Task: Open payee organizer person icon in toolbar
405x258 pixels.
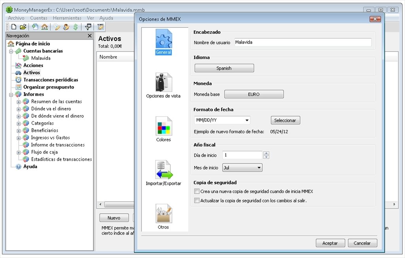Action: 66,27
